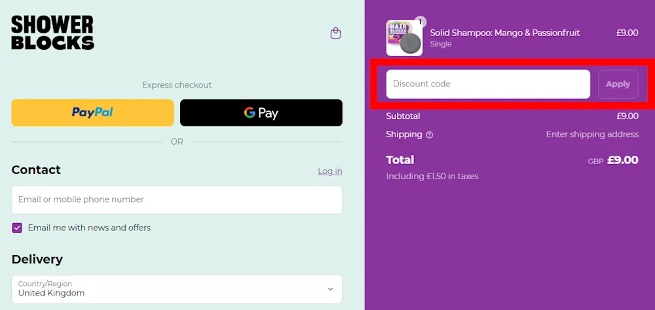
Task: Click the Delivery section heading
Action: coord(37,259)
